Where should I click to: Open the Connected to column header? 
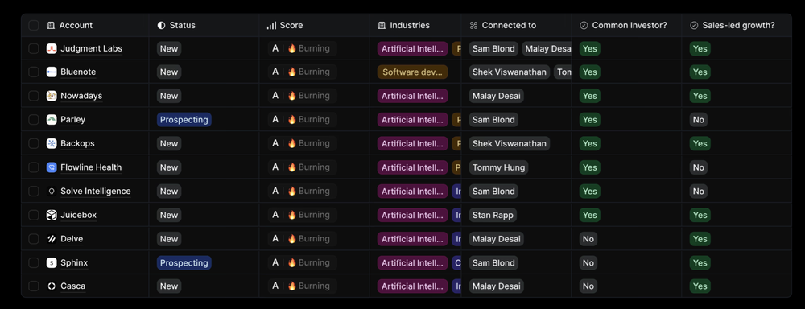point(517,25)
